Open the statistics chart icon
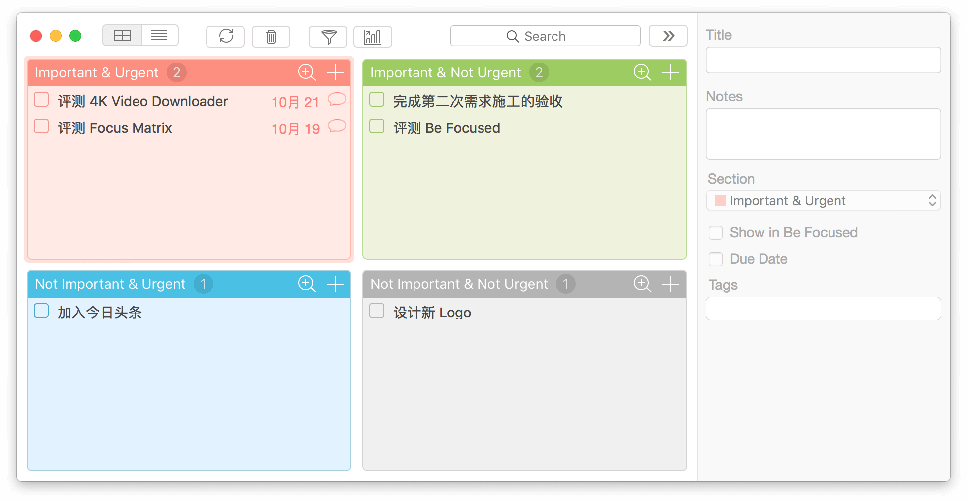The image size is (967, 502). coord(373,36)
